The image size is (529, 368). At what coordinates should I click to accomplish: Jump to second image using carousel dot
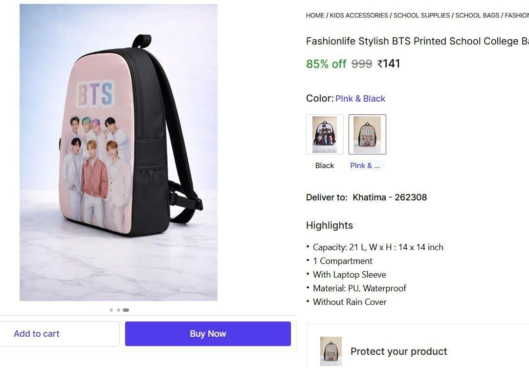(118, 310)
